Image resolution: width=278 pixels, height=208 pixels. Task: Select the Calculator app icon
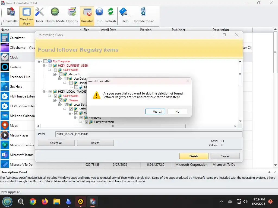click(5, 38)
